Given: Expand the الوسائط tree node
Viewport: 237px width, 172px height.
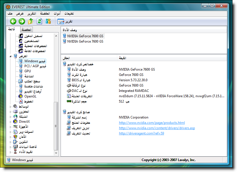Looking at the screenshot, I should [10, 107].
